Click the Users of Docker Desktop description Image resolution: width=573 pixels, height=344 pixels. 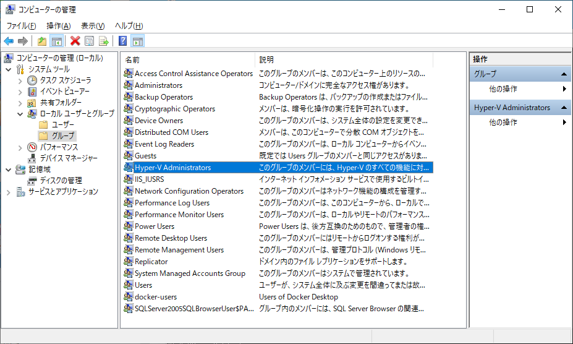(299, 297)
